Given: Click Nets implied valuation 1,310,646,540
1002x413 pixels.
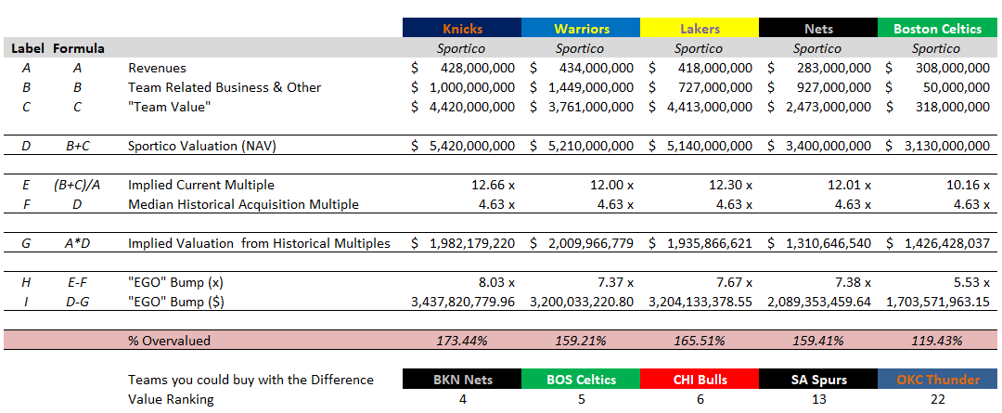Looking at the screenshot, I should pyautogui.click(x=829, y=243).
